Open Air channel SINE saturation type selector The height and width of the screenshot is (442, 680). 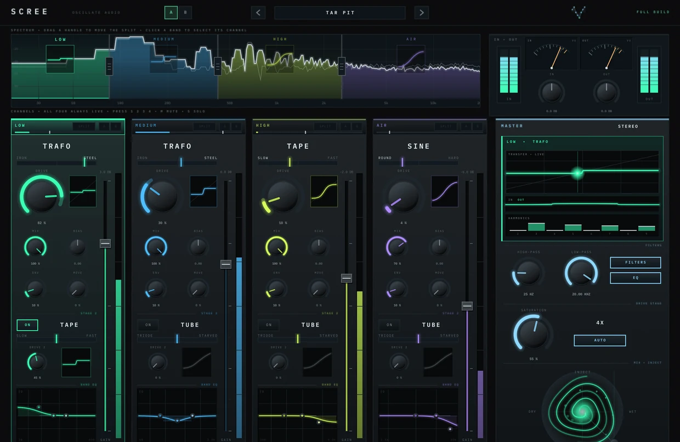tap(419, 146)
